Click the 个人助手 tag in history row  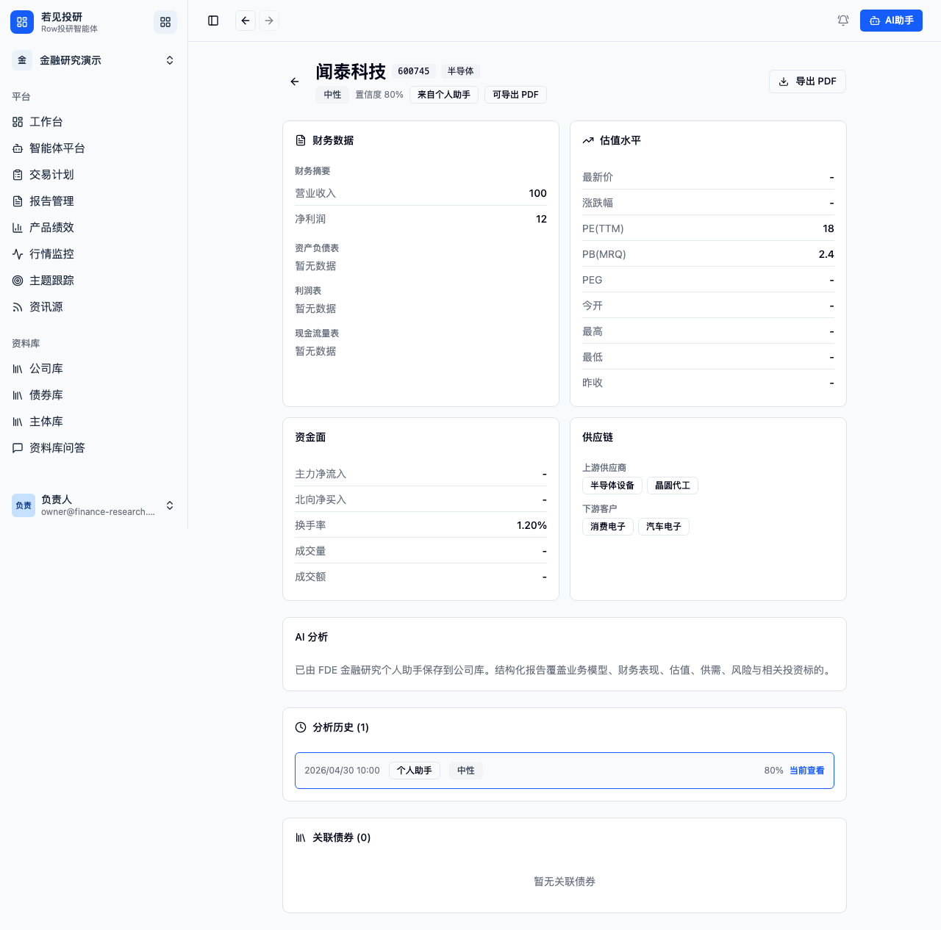415,771
